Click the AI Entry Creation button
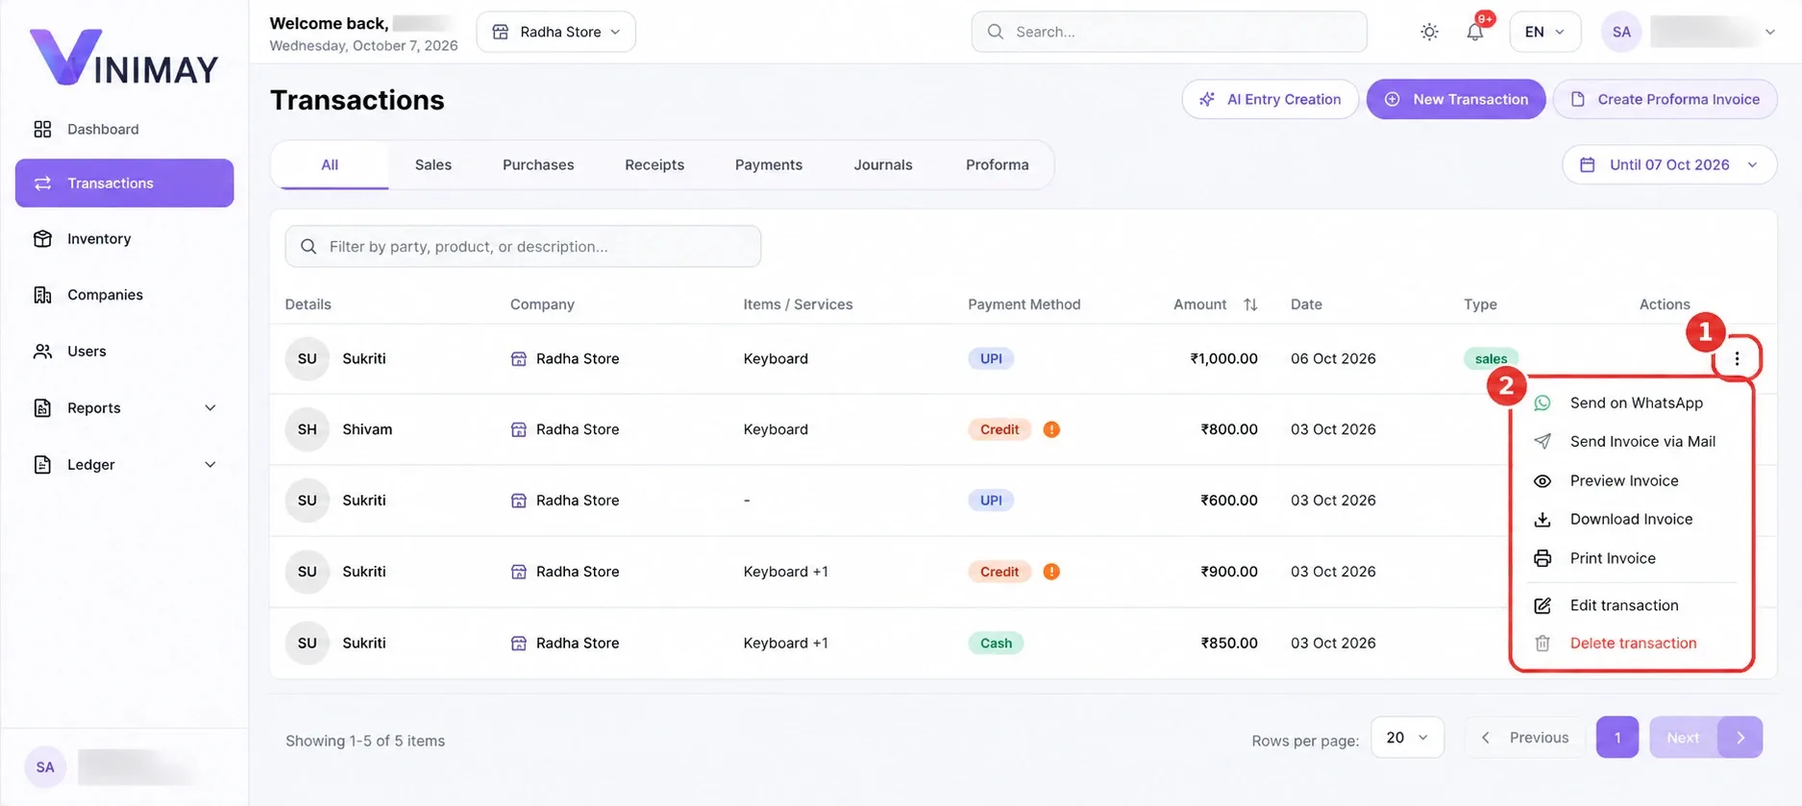 pos(1270,99)
